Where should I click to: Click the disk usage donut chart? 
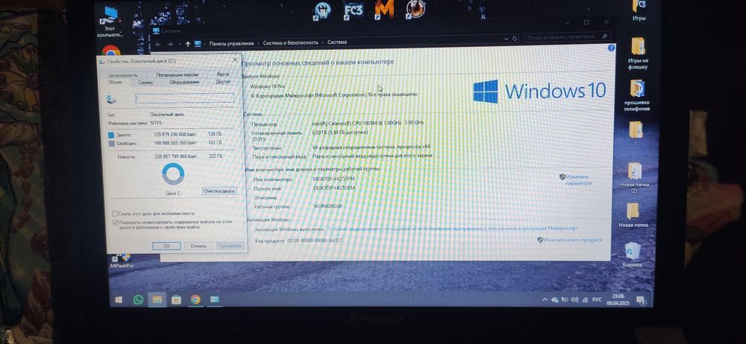tap(173, 174)
